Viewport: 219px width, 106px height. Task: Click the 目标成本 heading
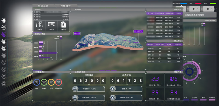click(89, 75)
